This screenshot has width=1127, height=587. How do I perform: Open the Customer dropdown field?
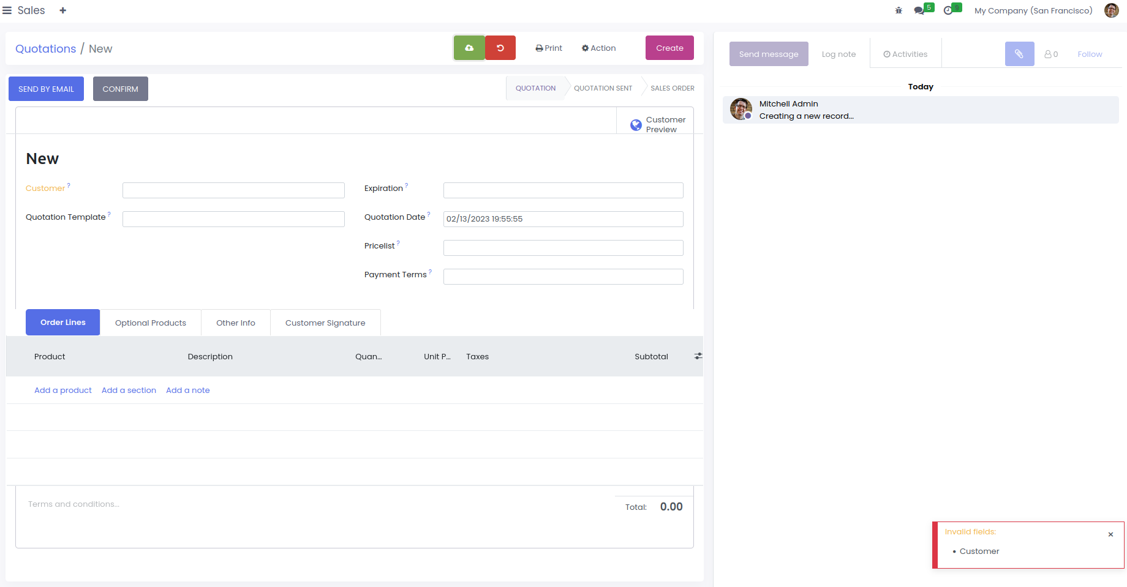click(x=233, y=190)
